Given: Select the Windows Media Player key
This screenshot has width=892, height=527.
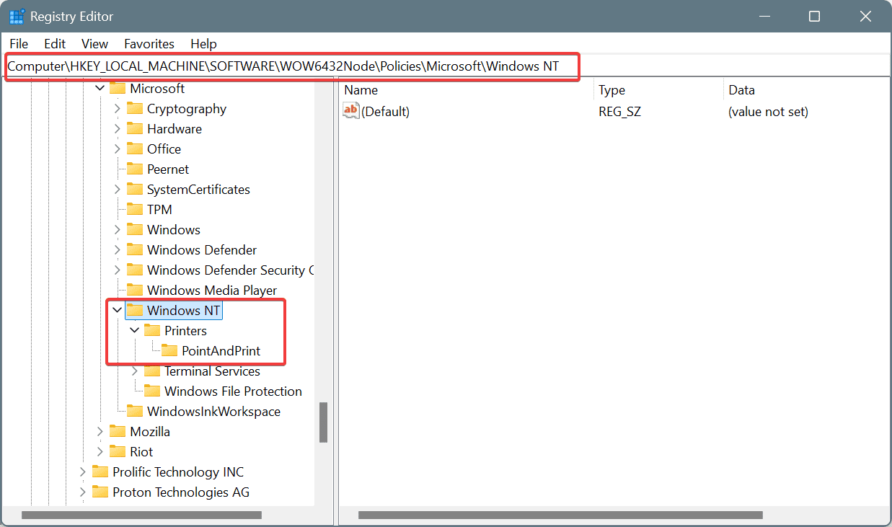Looking at the screenshot, I should (212, 291).
